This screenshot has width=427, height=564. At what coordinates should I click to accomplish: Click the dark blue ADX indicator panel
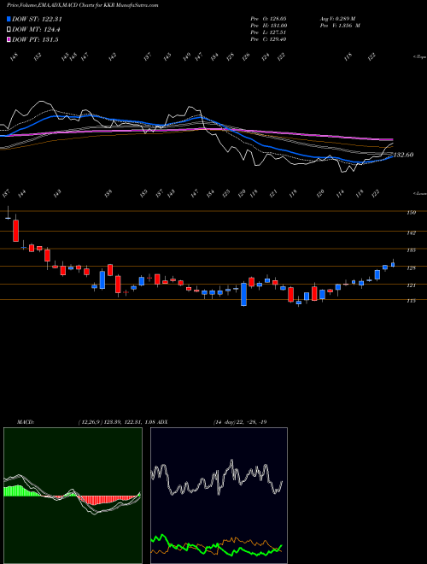[219, 496]
